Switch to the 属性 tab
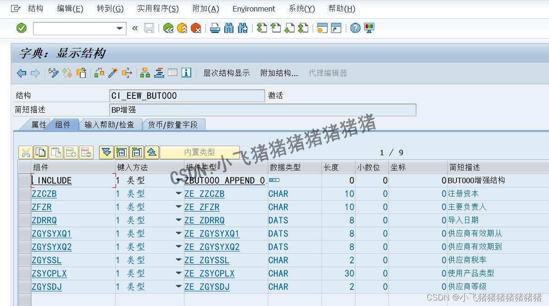Image resolution: width=549 pixels, height=306 pixels. click(x=39, y=125)
